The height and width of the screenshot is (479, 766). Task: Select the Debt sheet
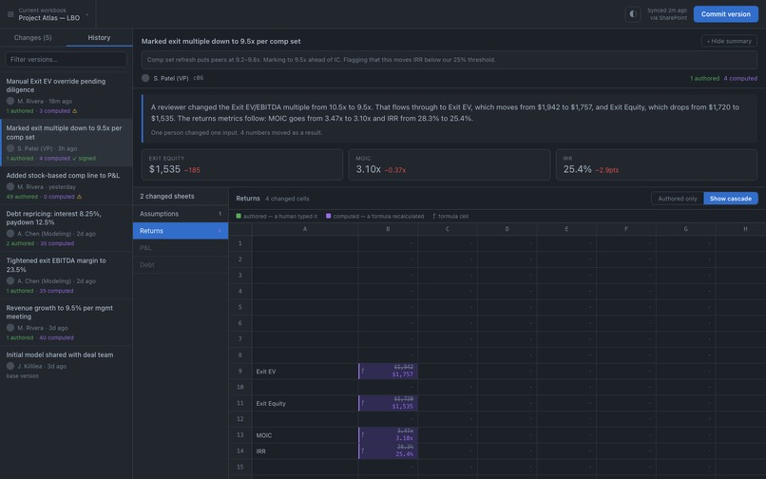coord(181,265)
